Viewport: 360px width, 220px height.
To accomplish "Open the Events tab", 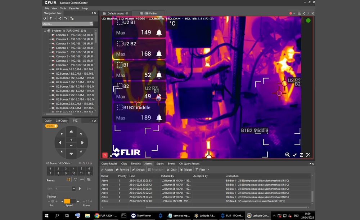I will coord(171,164).
